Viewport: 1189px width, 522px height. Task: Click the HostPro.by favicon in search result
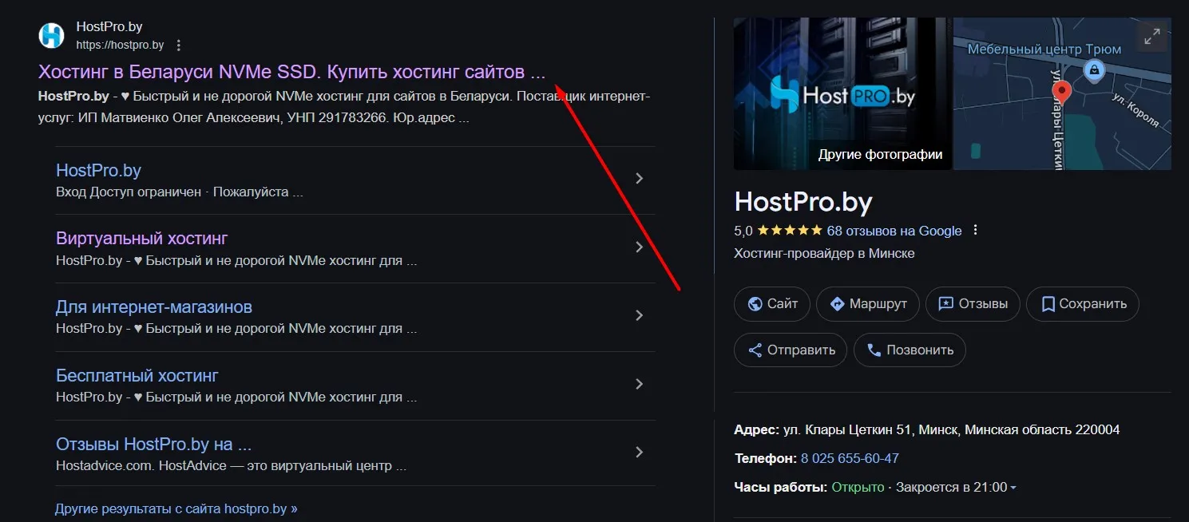51,35
